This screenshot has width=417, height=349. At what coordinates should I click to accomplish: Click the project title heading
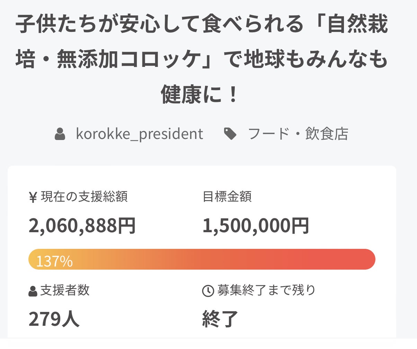pos(202,60)
